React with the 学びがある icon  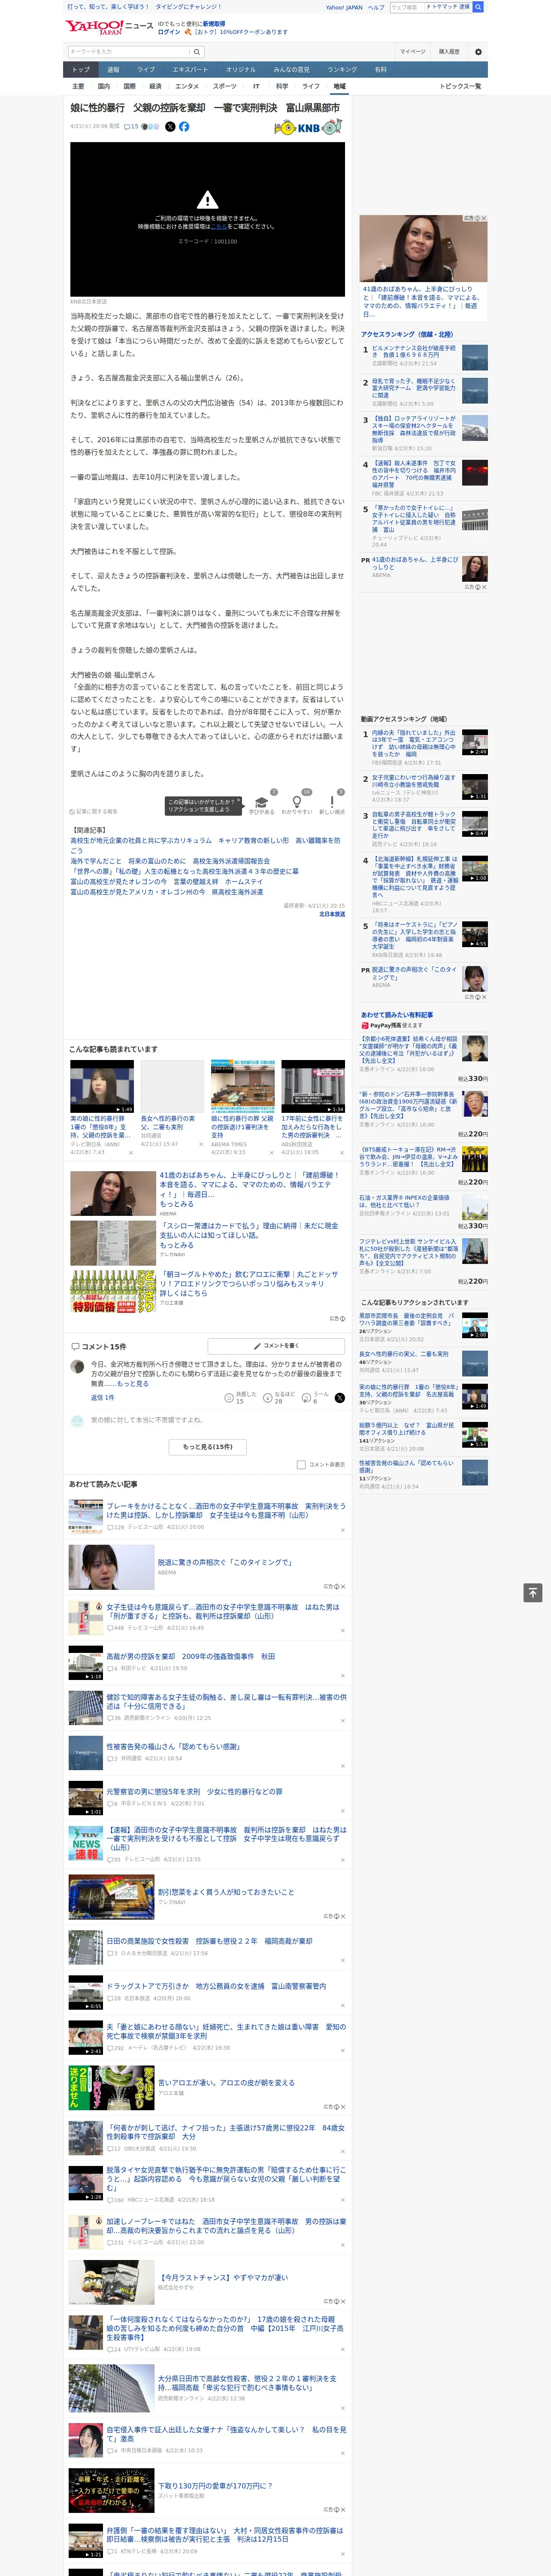point(261,803)
